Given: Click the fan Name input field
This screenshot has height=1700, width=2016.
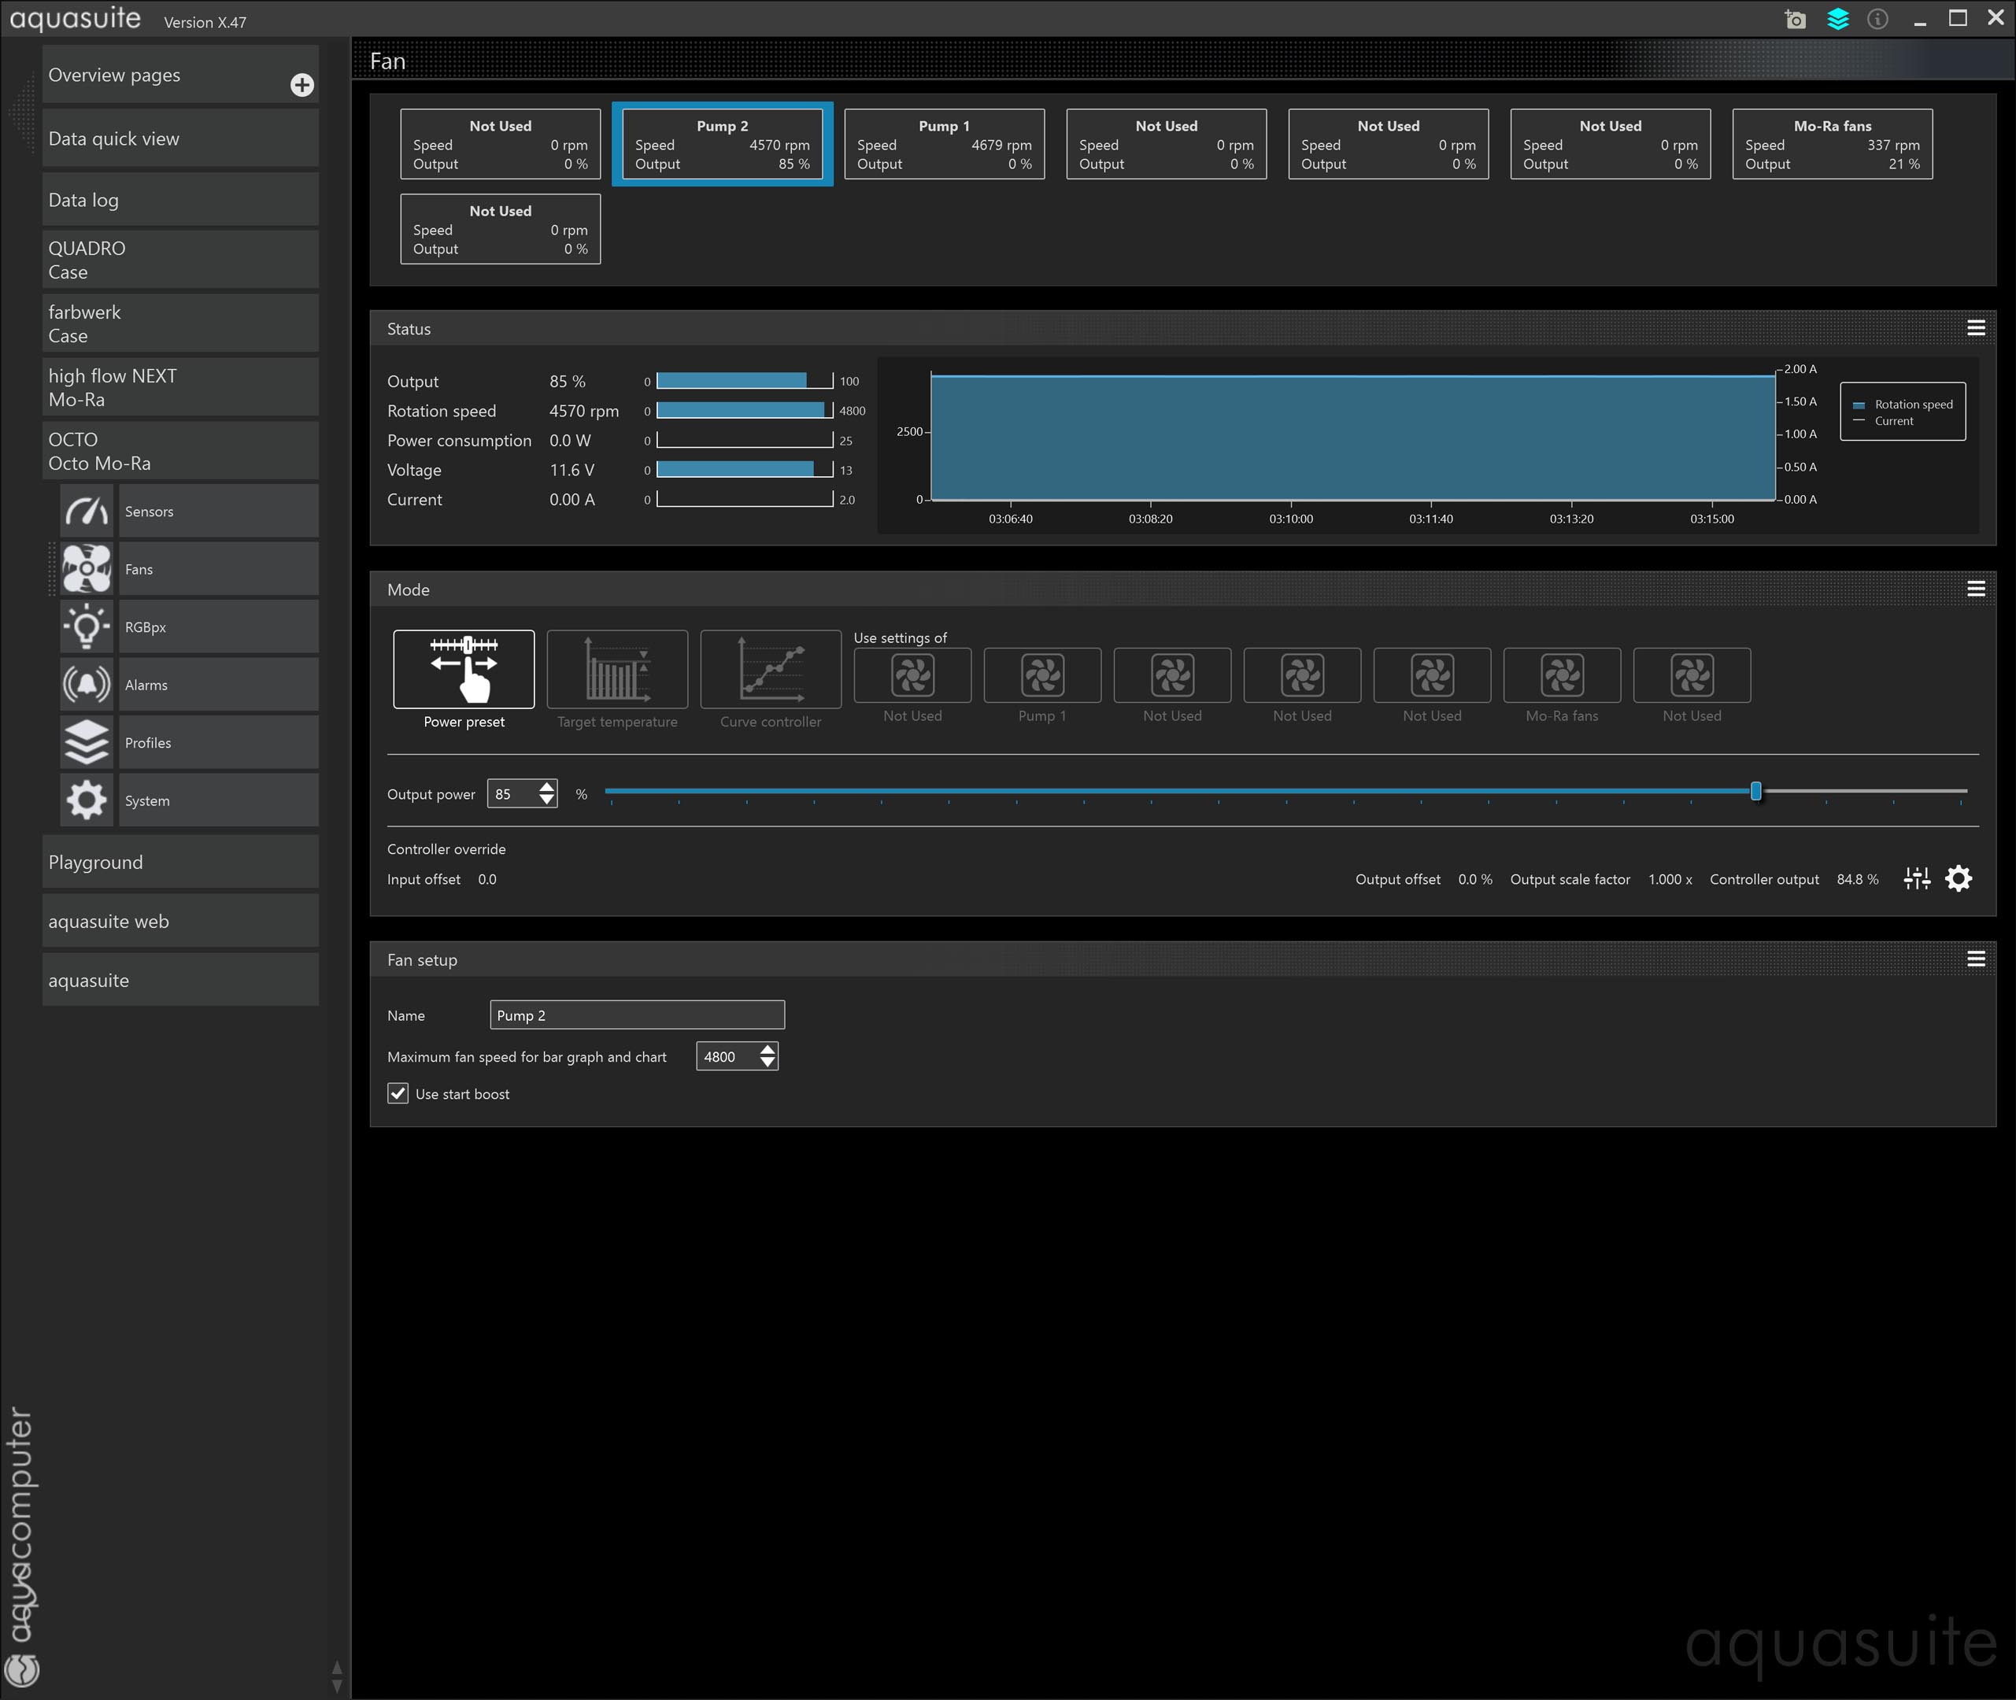Looking at the screenshot, I should 637,1014.
